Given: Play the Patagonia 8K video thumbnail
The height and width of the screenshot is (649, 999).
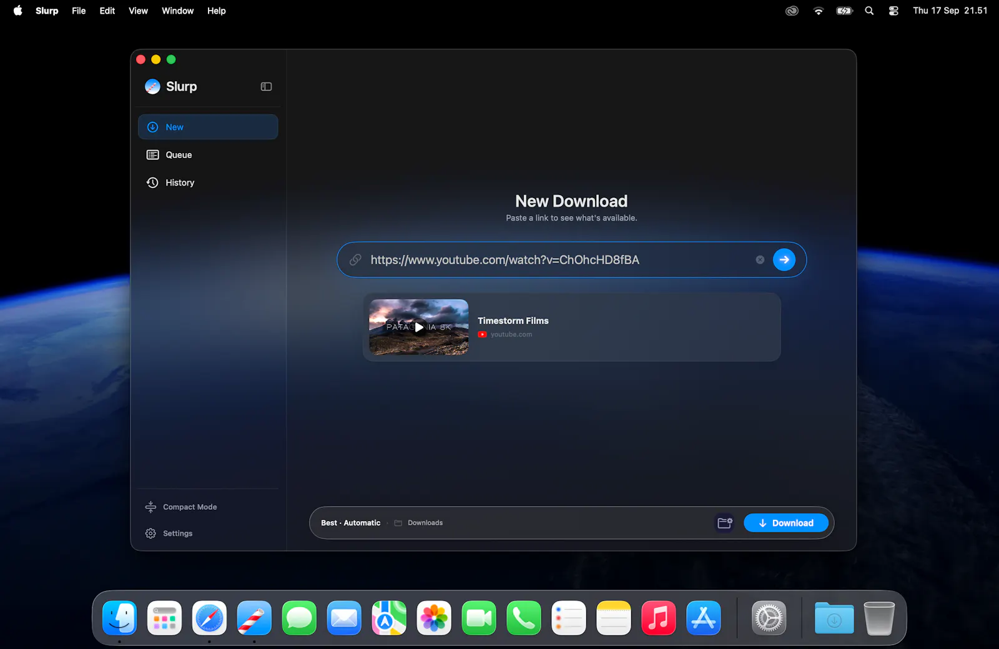Looking at the screenshot, I should pos(419,327).
